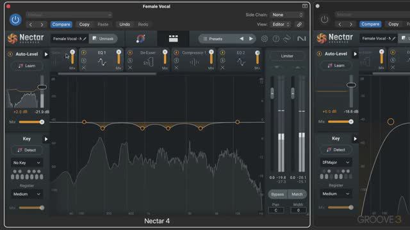Image resolution: width=410 pixels, height=230 pixels.
Task: Click the iZotope swirl icon beside help
Action: [x=287, y=38]
